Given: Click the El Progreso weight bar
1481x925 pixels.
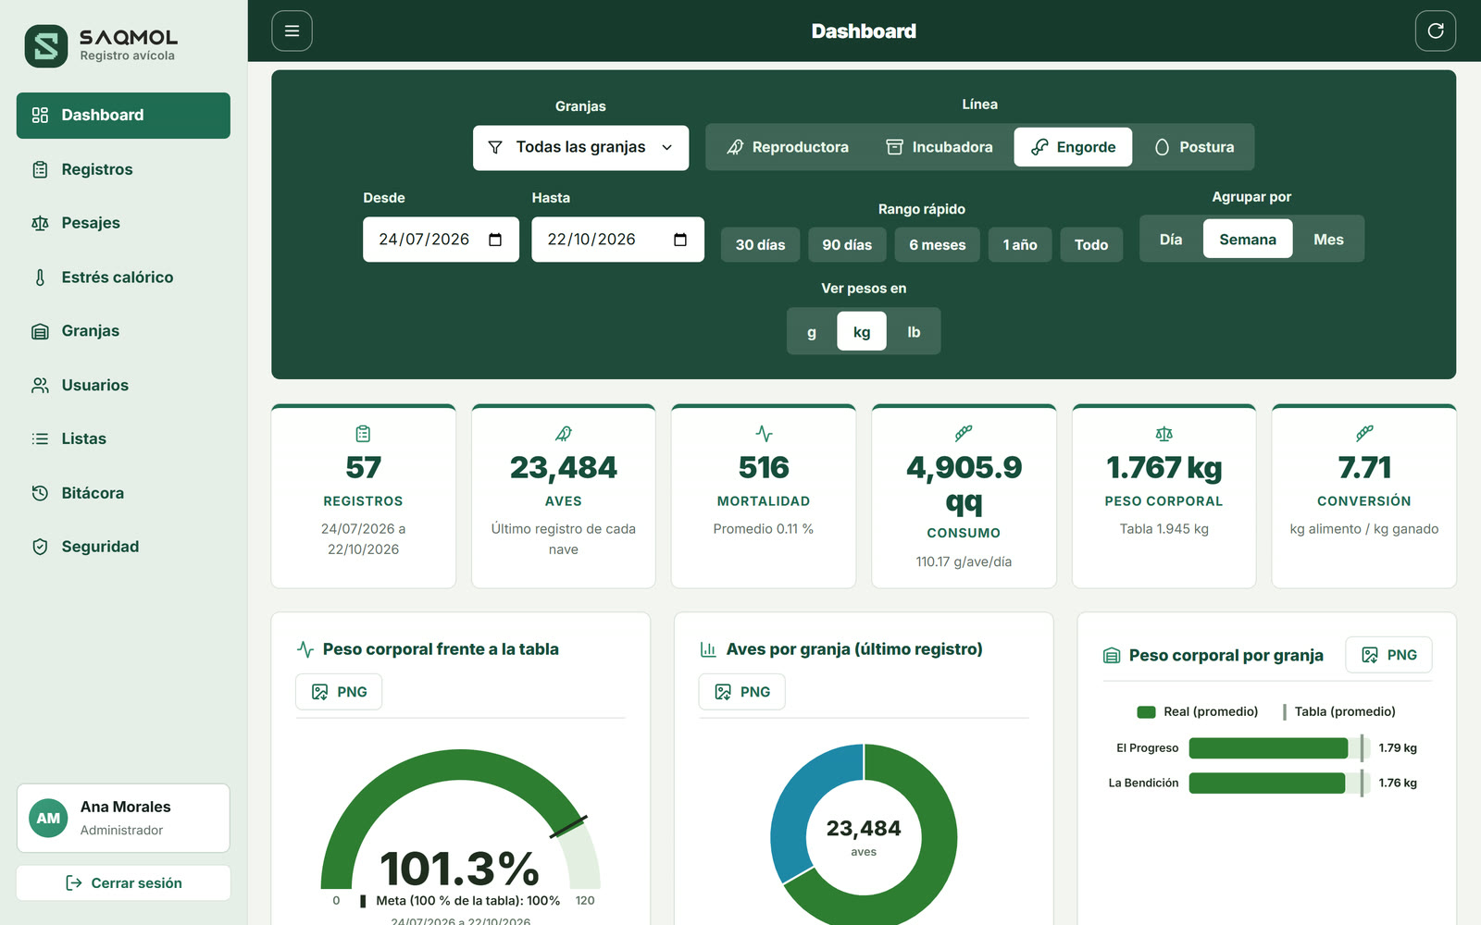Looking at the screenshot, I should pyautogui.click(x=1268, y=748).
